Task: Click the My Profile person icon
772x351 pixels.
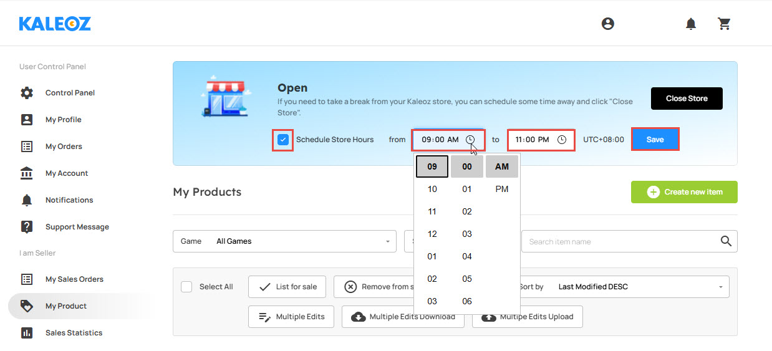Action: click(x=27, y=120)
